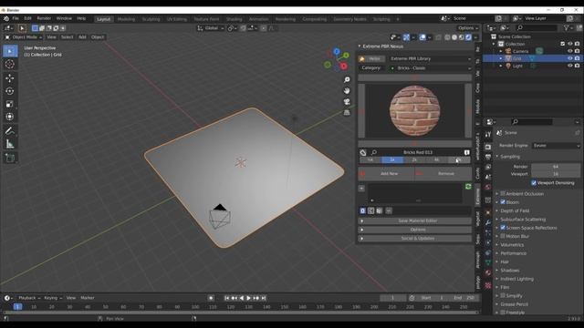The width and height of the screenshot is (584, 328).
Task: Click the brick material preview thumbnail
Action: click(415, 110)
